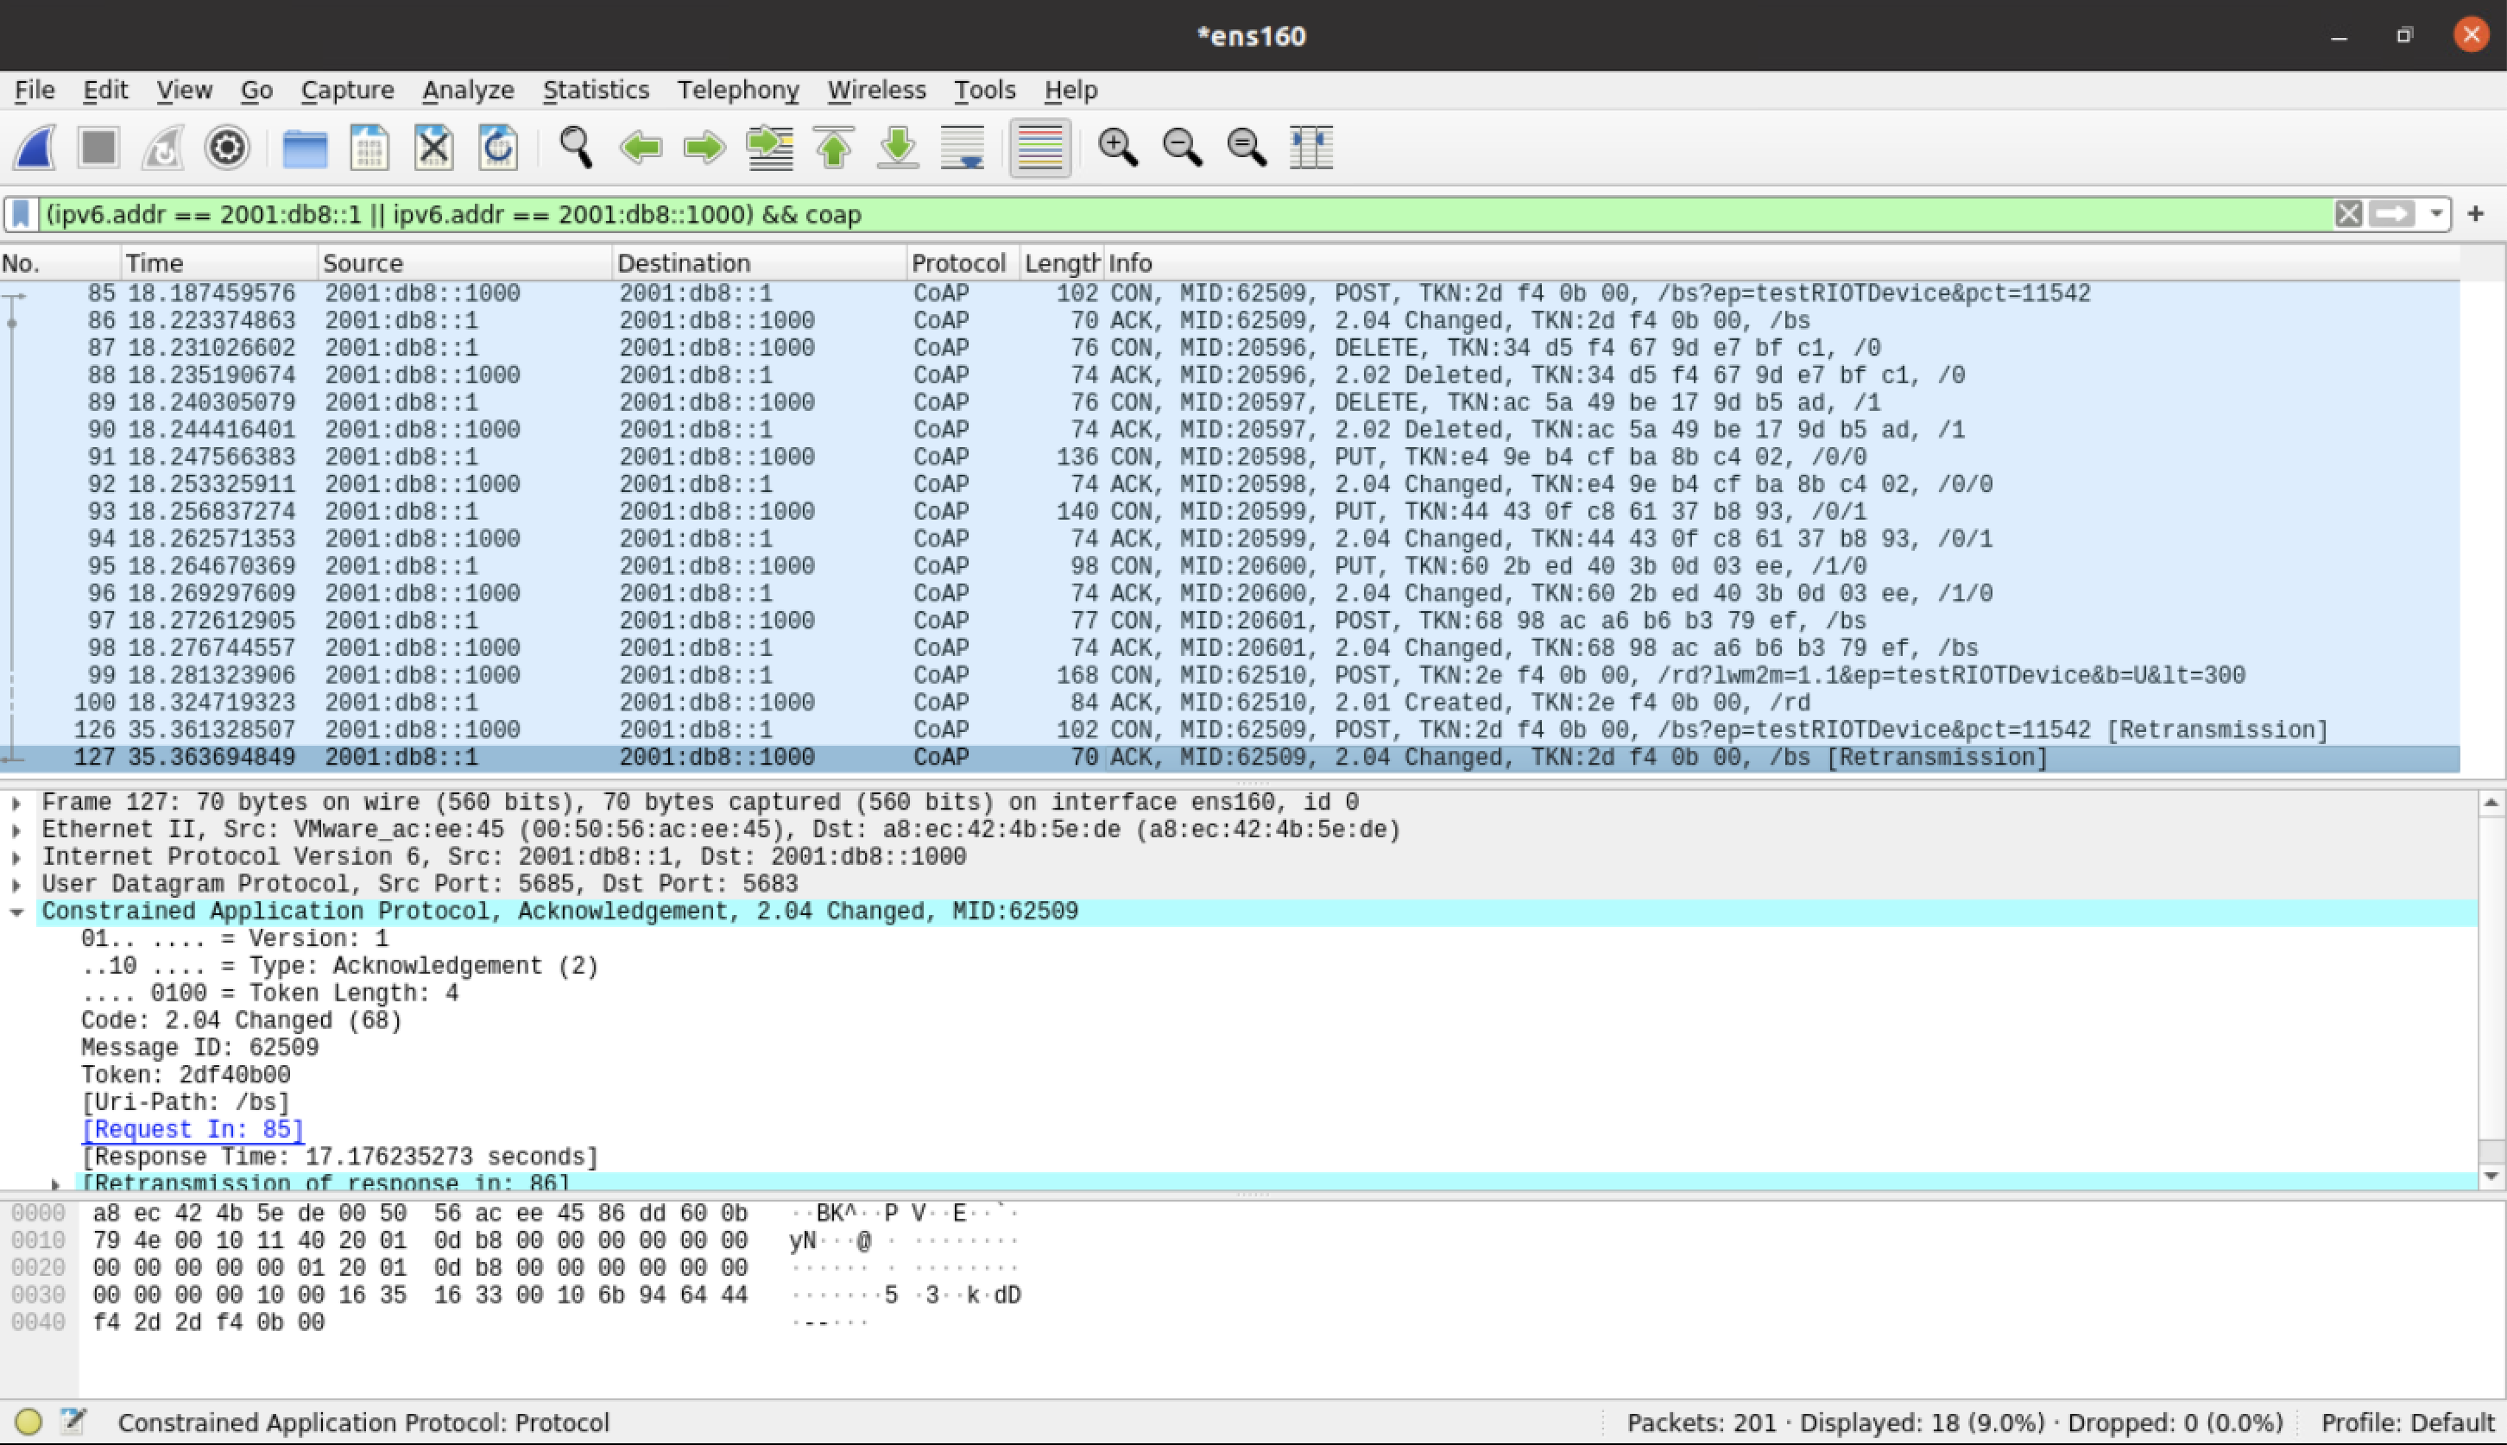The image size is (2507, 1445).
Task: Toggle automatic scrolling in live capture
Action: point(961,147)
